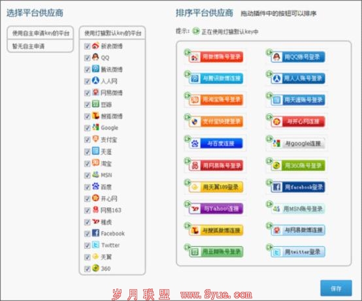Toggle the 腾讯微博 checkbox

pyautogui.click(x=87, y=70)
